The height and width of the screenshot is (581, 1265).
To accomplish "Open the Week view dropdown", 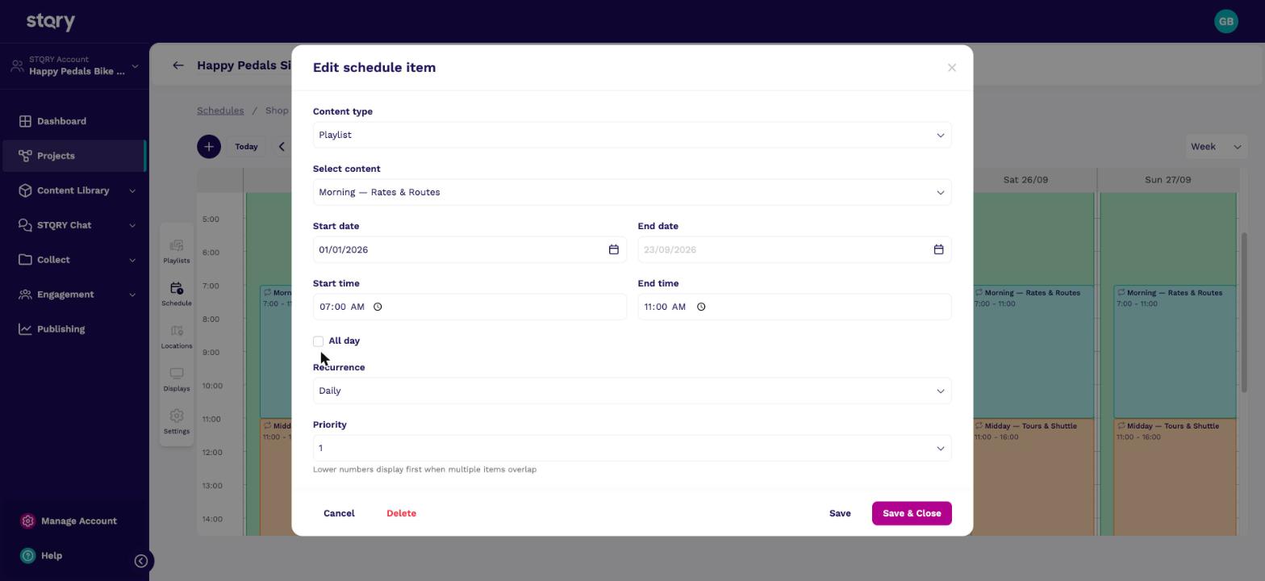I will 1216,147.
